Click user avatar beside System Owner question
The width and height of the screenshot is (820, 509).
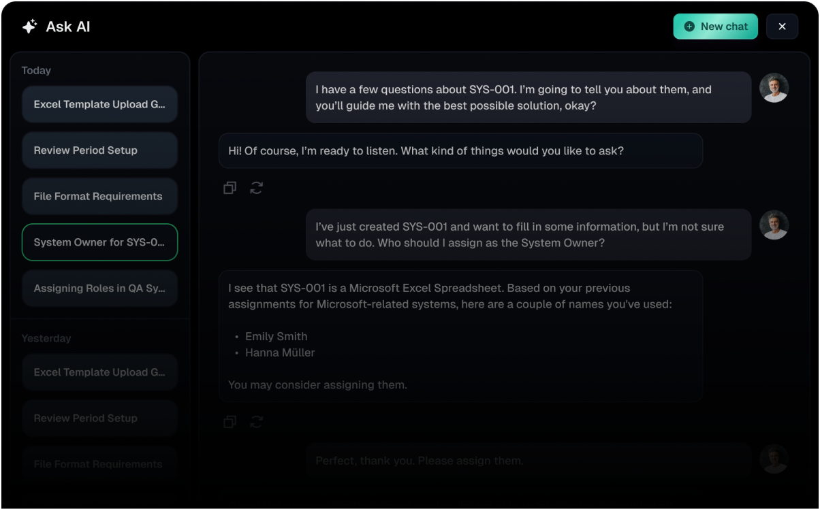click(x=774, y=225)
